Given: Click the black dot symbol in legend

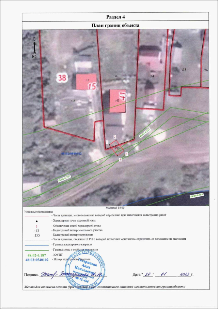Looking at the screenshot, I should tap(36, 221).
